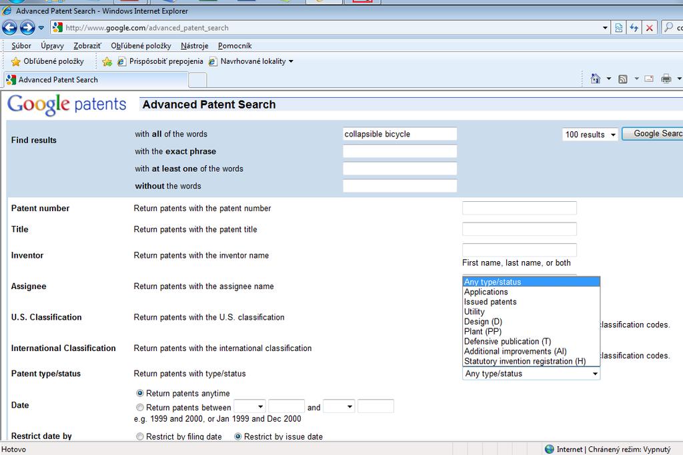Viewport: 683px width, 455px height.
Task: Choose Applications from type list
Action: (531, 292)
